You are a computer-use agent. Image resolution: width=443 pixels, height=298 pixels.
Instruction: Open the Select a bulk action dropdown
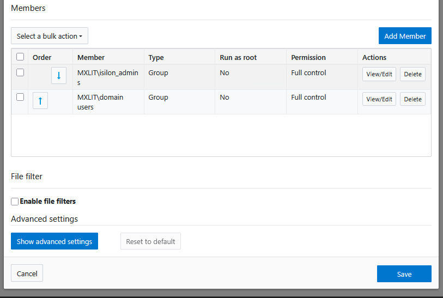click(50, 36)
